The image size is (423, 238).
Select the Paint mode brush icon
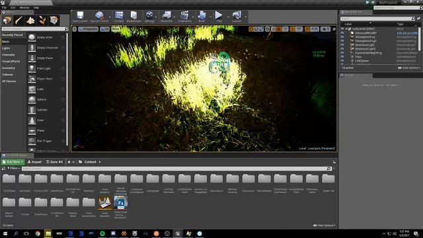[19, 20]
